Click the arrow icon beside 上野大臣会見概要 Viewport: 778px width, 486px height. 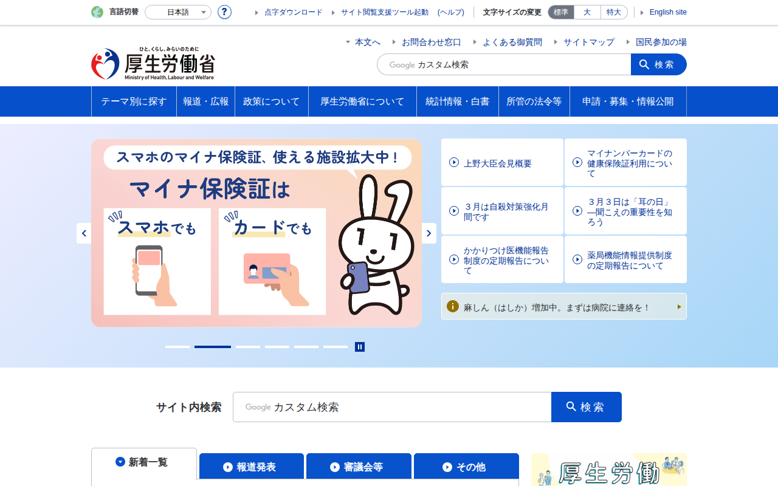click(454, 162)
